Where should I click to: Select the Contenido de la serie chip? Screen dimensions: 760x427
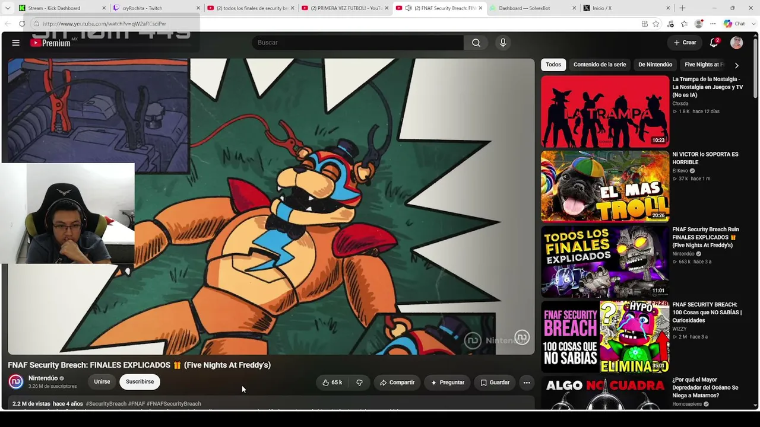pos(600,65)
